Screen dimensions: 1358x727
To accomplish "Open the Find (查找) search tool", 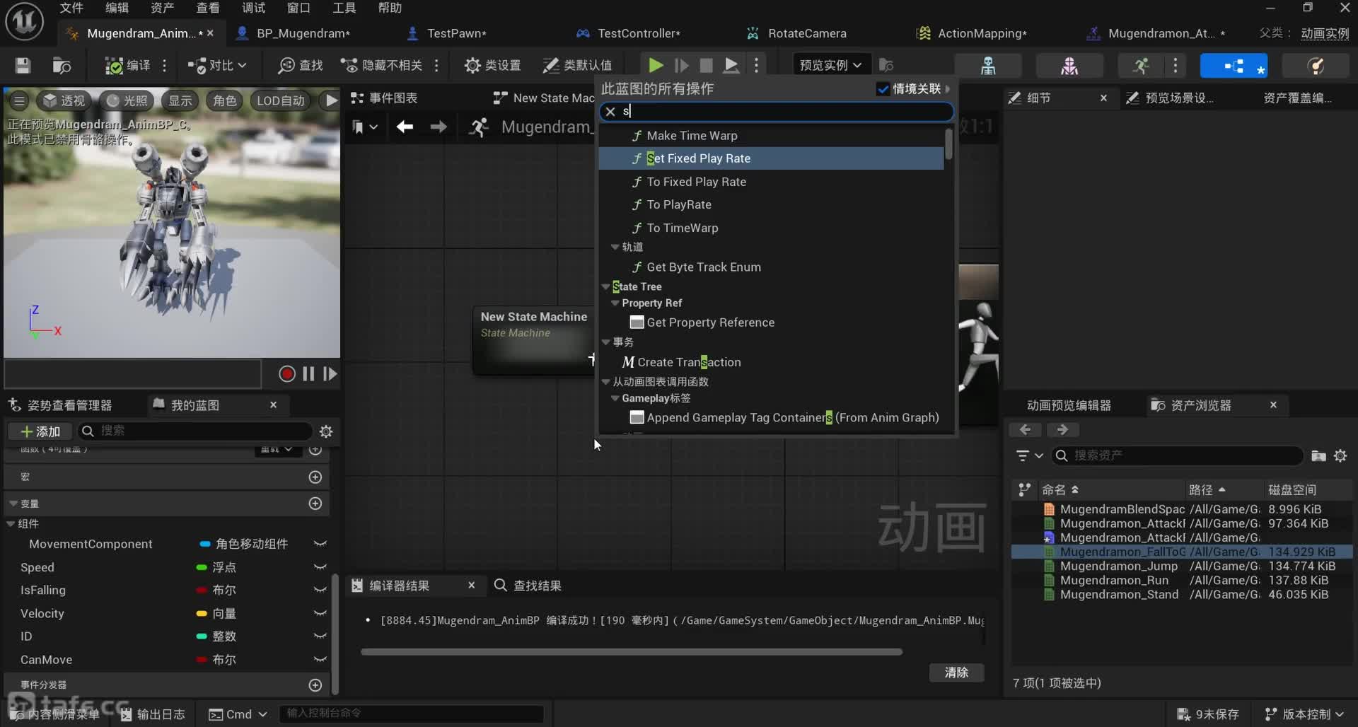I will [301, 65].
